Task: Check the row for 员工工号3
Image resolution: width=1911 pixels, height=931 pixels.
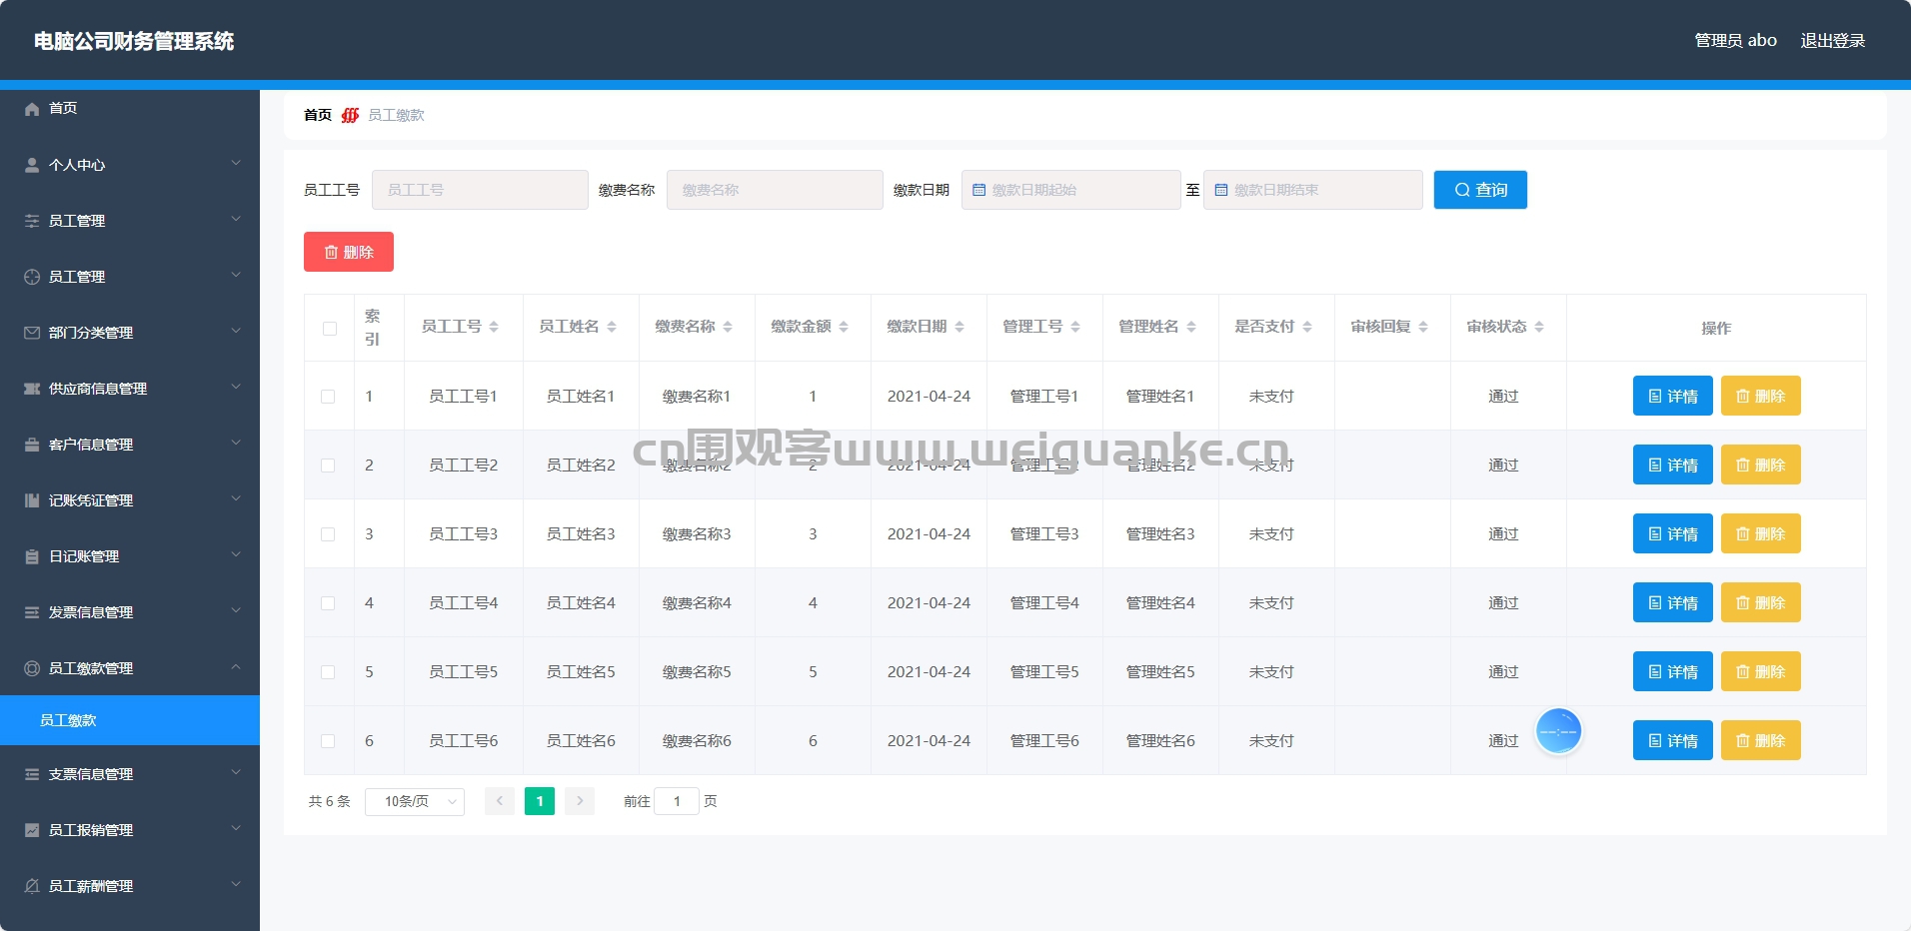Action: (x=328, y=534)
